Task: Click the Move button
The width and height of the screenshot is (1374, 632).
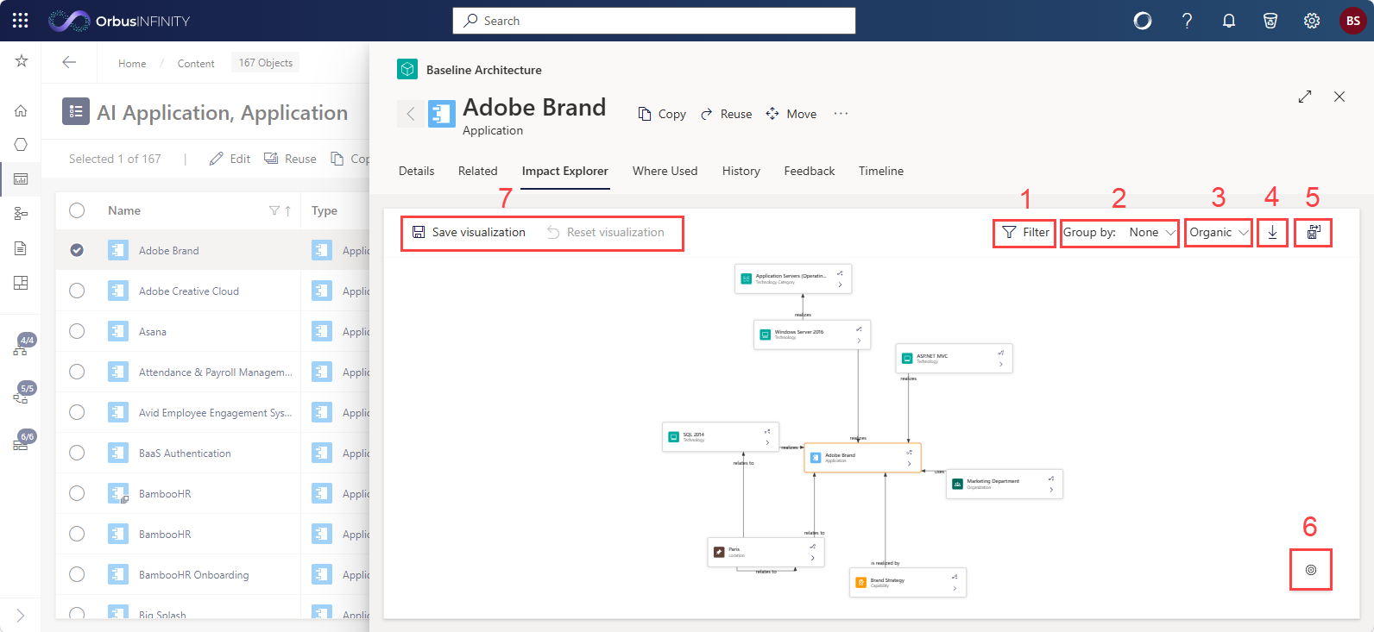Action: point(791,114)
